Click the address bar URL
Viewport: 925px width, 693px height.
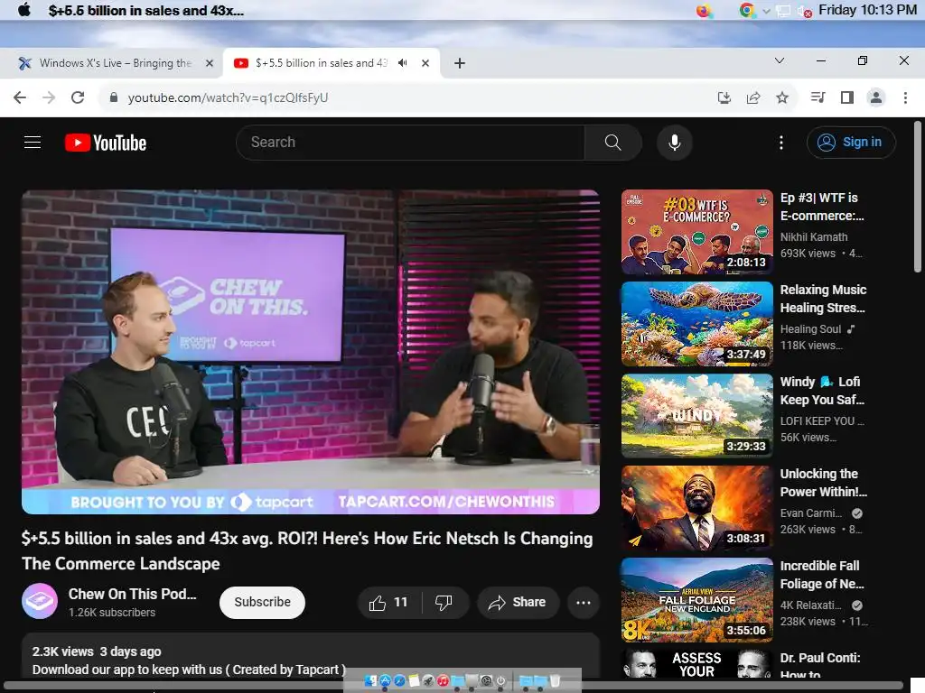(x=228, y=97)
